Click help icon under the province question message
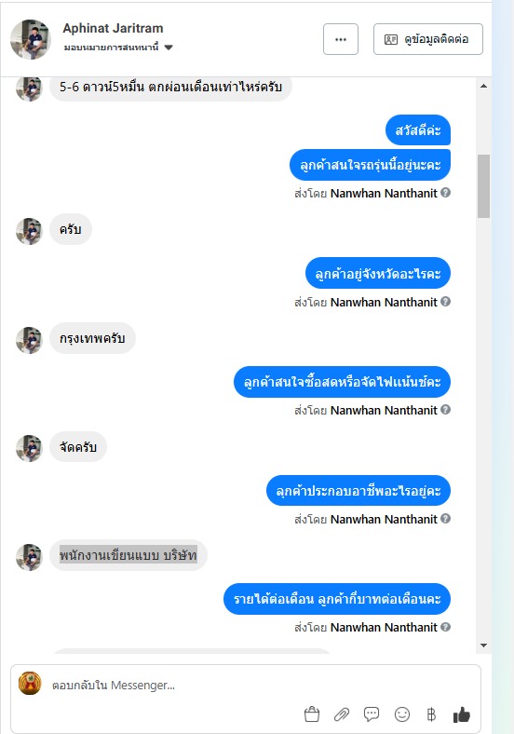 pos(446,302)
